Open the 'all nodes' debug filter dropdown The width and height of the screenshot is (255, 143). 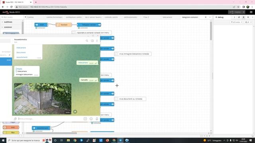[x=237, y=22]
